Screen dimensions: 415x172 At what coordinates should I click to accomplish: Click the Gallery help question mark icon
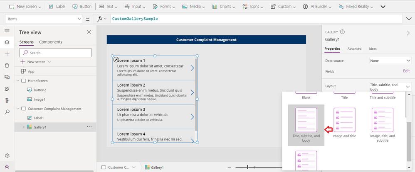coord(342,32)
